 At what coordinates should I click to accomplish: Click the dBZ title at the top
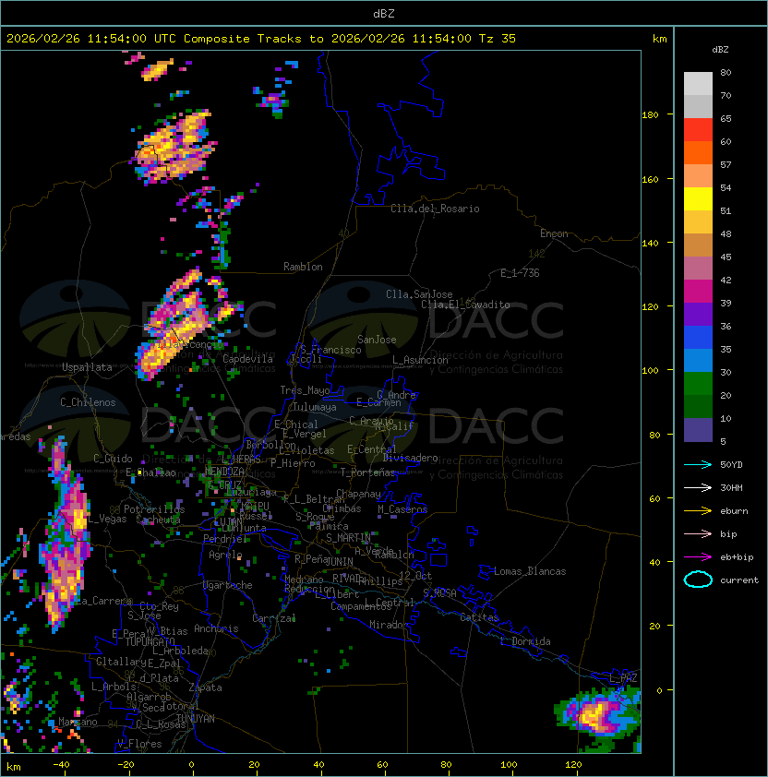tap(384, 13)
